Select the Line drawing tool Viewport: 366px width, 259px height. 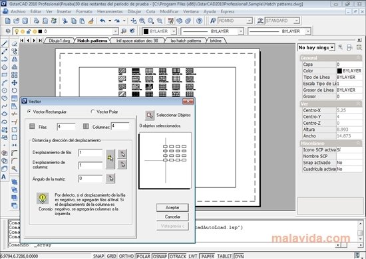(x=5, y=43)
